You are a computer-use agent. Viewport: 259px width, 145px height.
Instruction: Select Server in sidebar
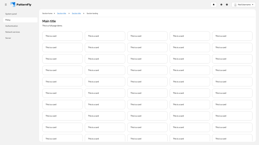(x=20, y=38)
